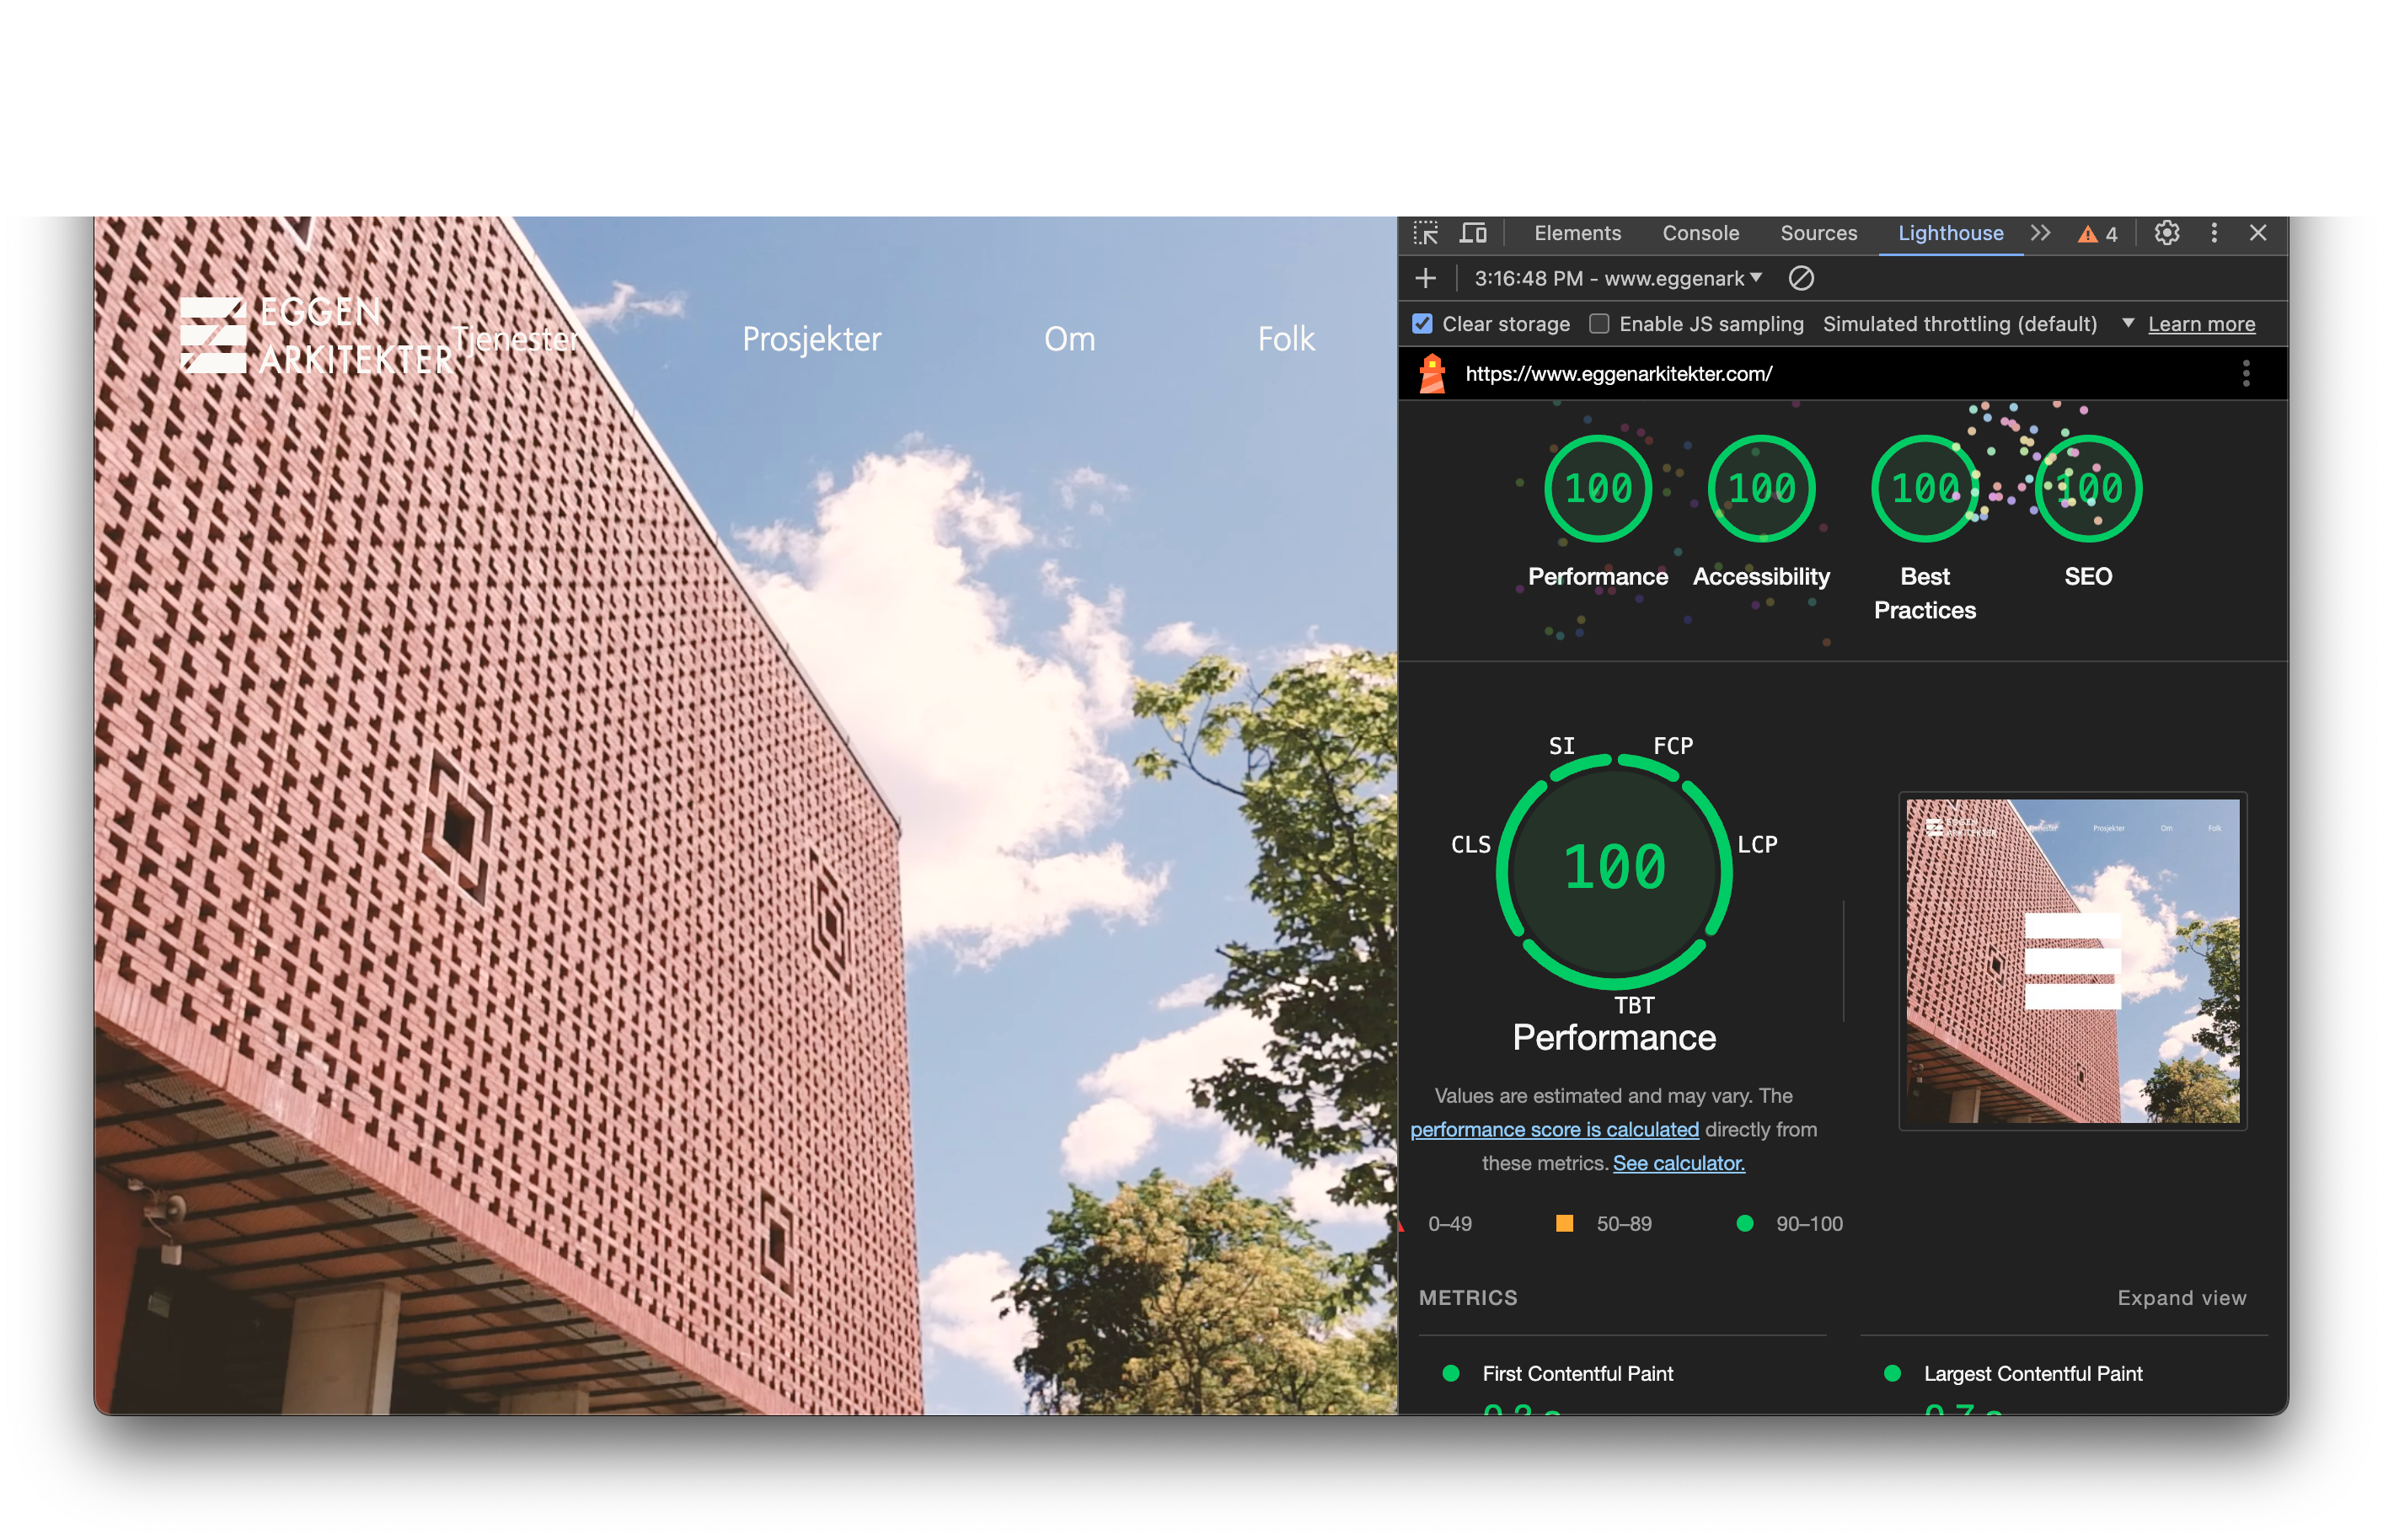Viewport: 2383px width, 1540px height.
Task: Show more DevTools tabs chevron
Action: click(2040, 233)
